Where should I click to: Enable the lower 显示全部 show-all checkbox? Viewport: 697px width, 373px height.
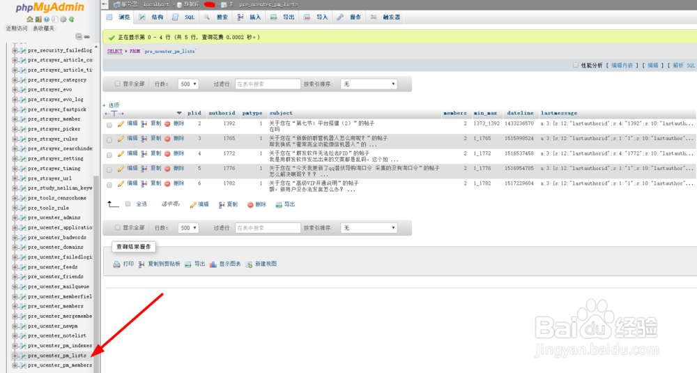[117, 227]
